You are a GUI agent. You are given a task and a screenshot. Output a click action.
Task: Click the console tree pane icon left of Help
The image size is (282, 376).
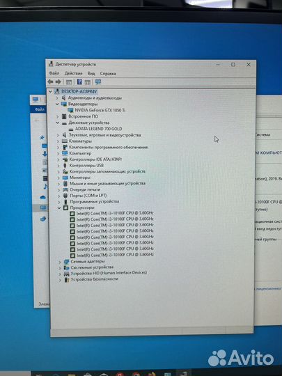69,82
